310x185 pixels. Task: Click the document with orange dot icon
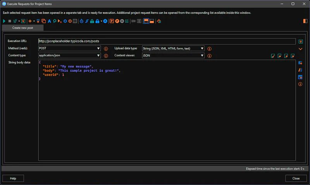click(x=286, y=56)
